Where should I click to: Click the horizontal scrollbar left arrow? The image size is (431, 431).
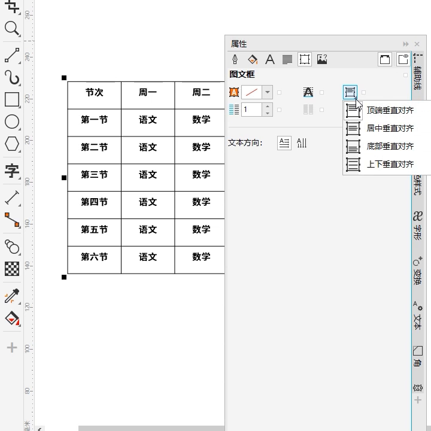tap(40, 429)
